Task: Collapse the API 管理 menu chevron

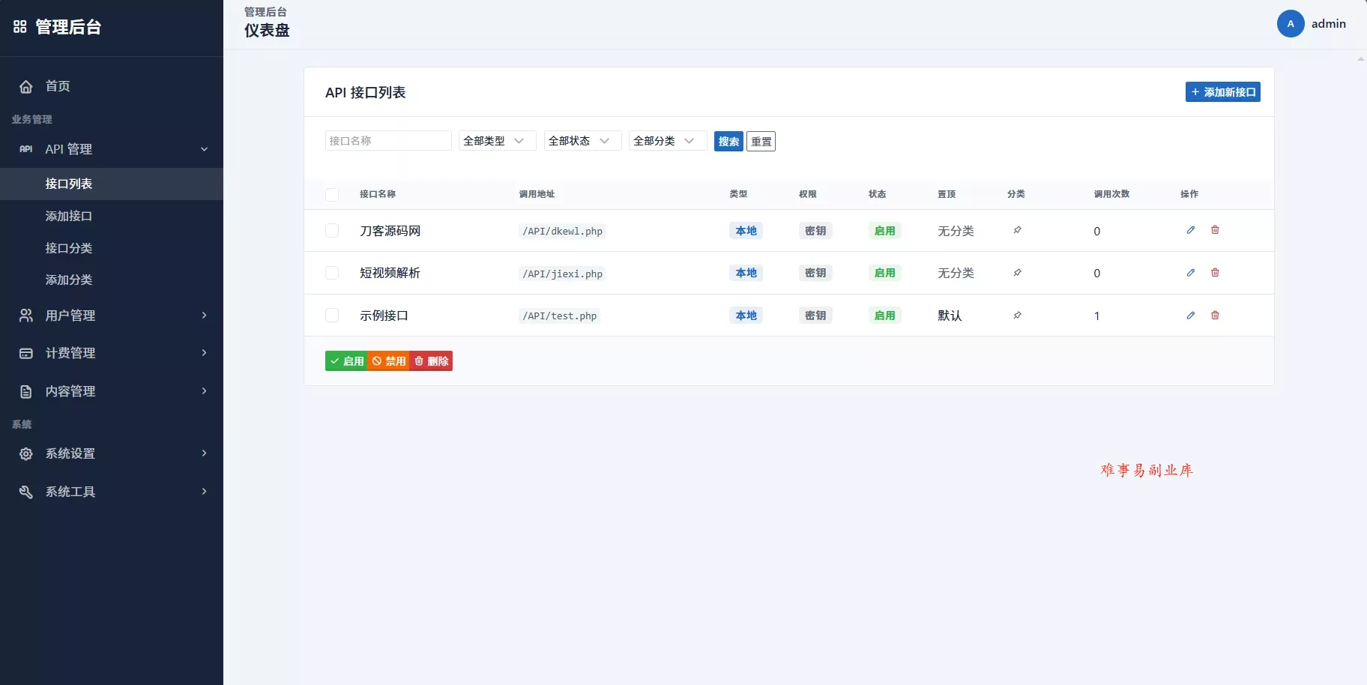Action: (x=204, y=149)
